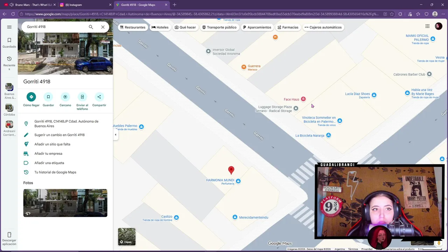Click the Castizo shop marker

[x=176, y=218]
